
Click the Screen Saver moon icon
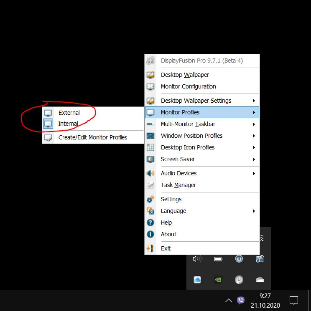click(x=150, y=159)
